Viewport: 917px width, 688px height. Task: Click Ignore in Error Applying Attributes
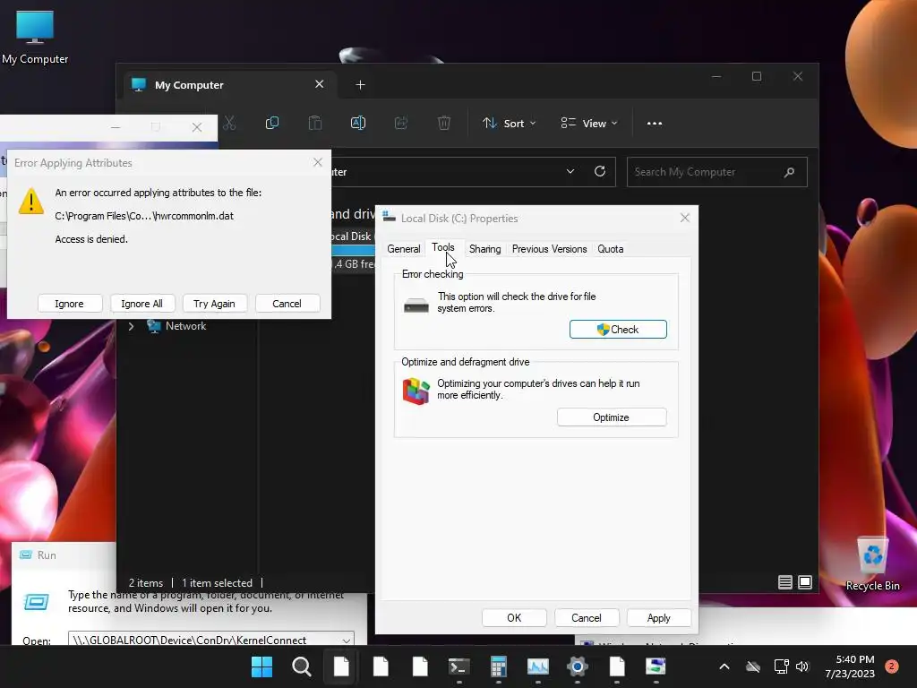click(70, 304)
